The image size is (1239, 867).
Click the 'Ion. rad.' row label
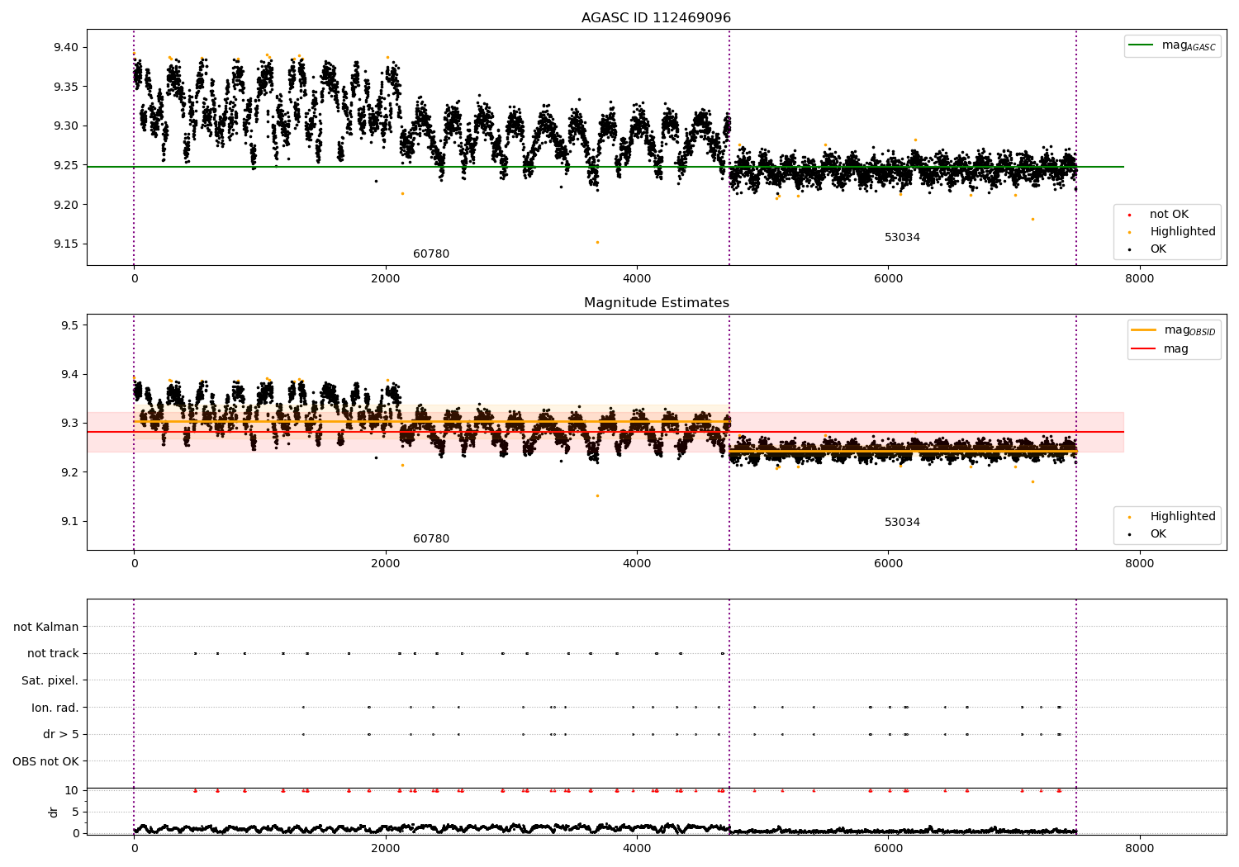[55, 708]
